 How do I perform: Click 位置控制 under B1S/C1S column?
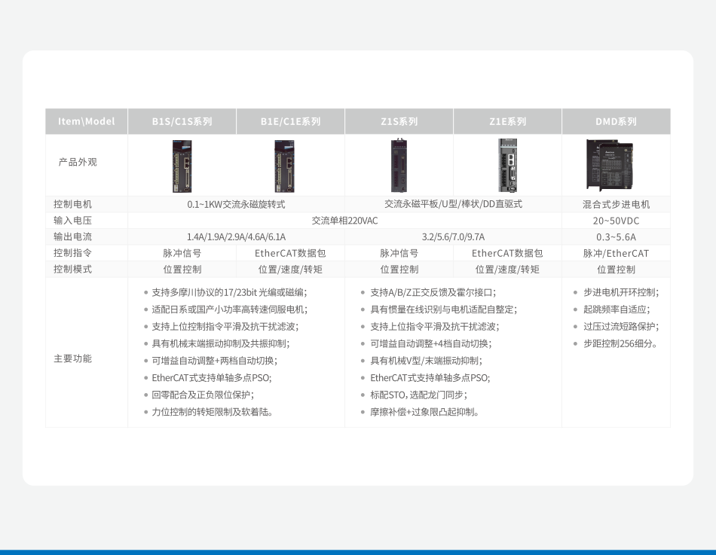182,270
